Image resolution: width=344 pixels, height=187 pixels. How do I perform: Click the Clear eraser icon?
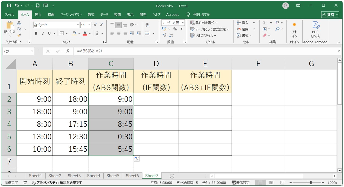(265, 35)
